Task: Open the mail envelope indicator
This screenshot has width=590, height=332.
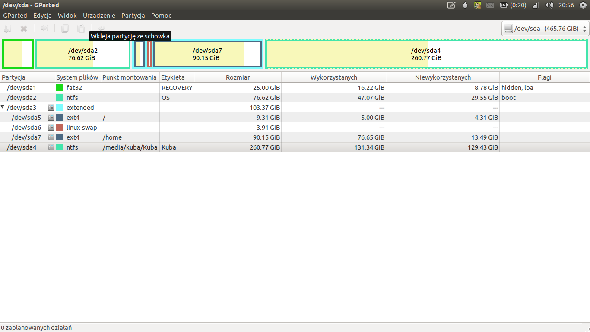Action: point(490,5)
